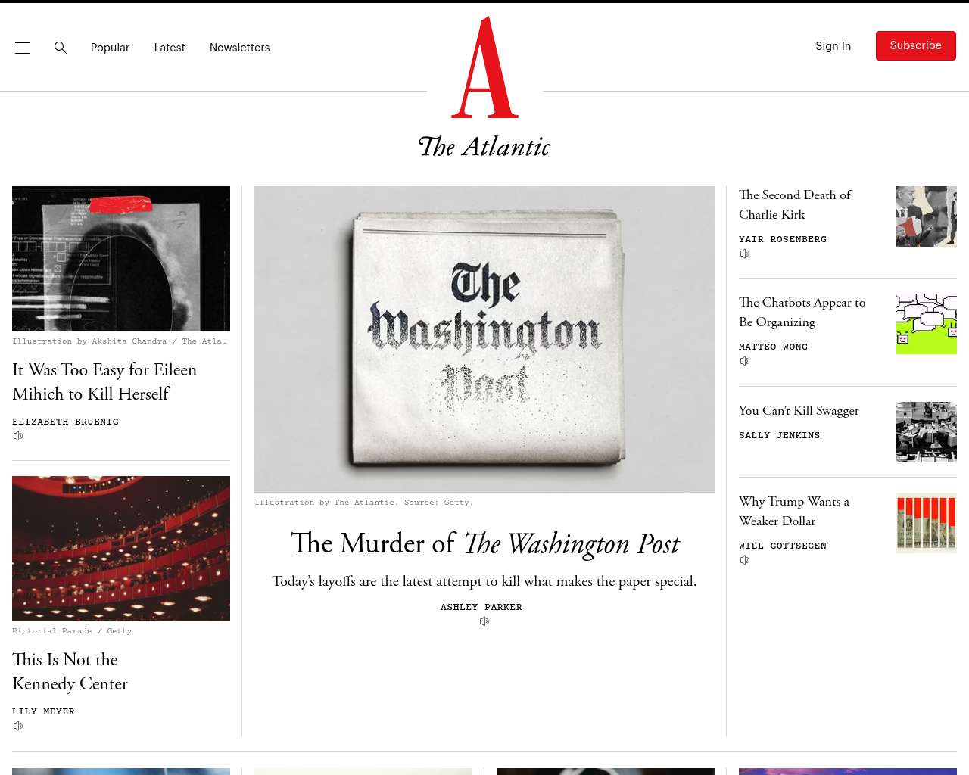Click The Atlantic red A logo
Image resolution: width=969 pixels, height=775 pixels.
(484, 67)
